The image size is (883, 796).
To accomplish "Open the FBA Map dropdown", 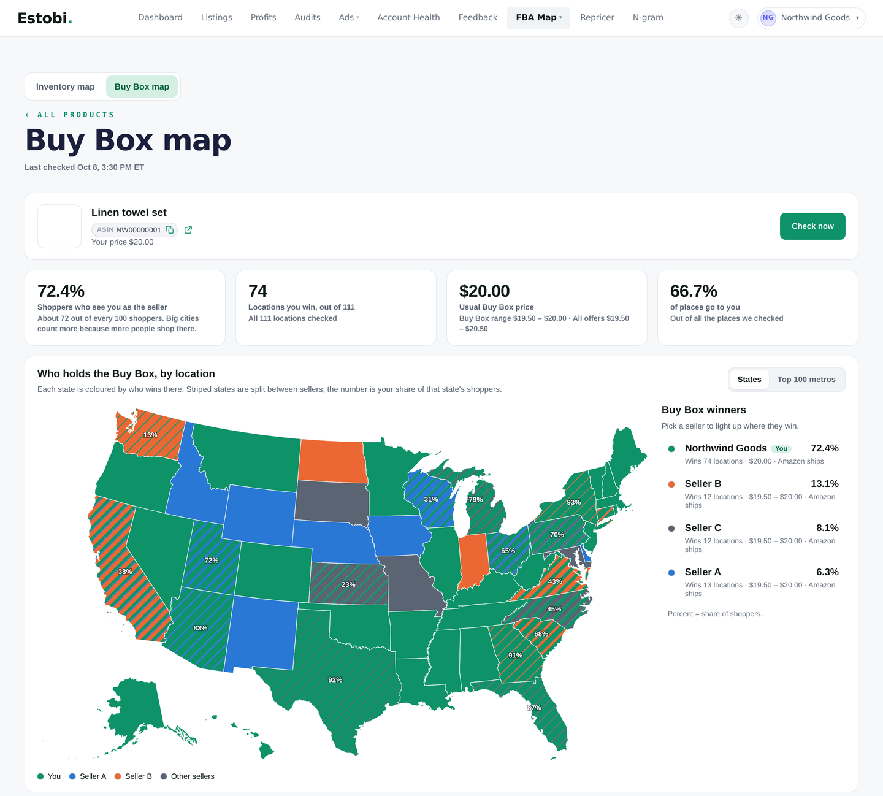I will pos(538,18).
